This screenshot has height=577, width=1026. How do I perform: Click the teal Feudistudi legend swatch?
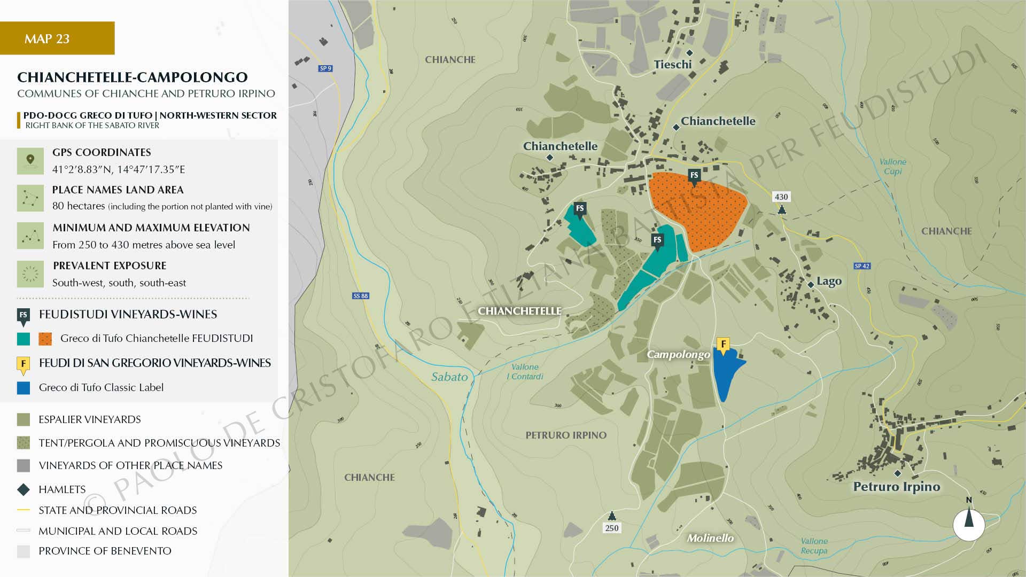tap(24, 339)
